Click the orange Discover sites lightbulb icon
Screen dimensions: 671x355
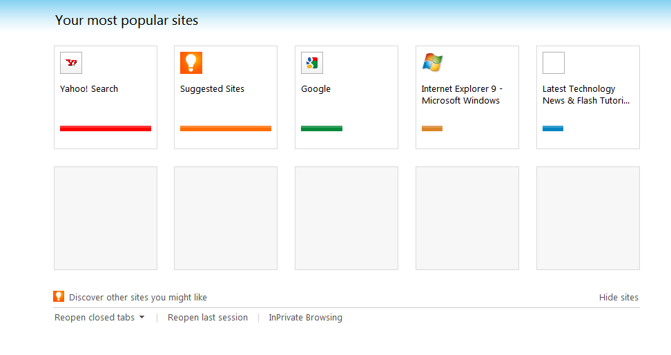[x=59, y=297]
